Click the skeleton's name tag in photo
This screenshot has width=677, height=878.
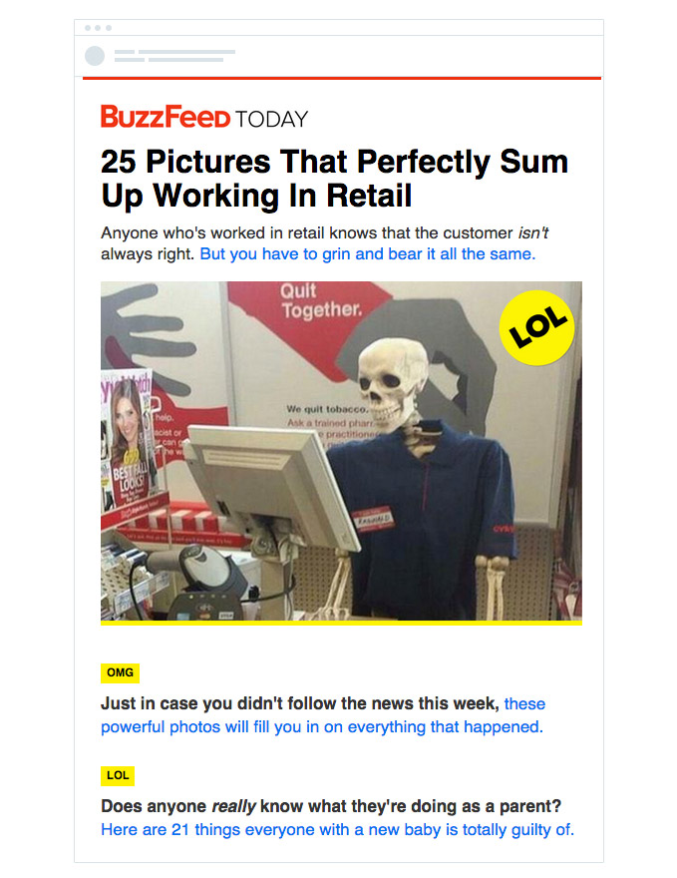(373, 518)
